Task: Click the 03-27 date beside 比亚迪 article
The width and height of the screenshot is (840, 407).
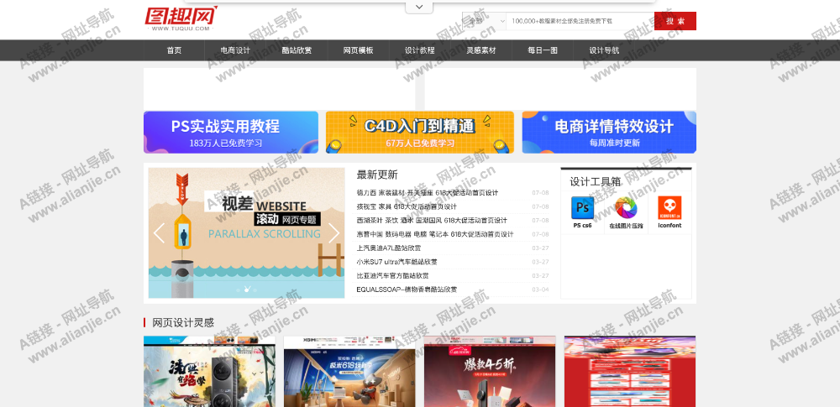Action: click(x=540, y=276)
